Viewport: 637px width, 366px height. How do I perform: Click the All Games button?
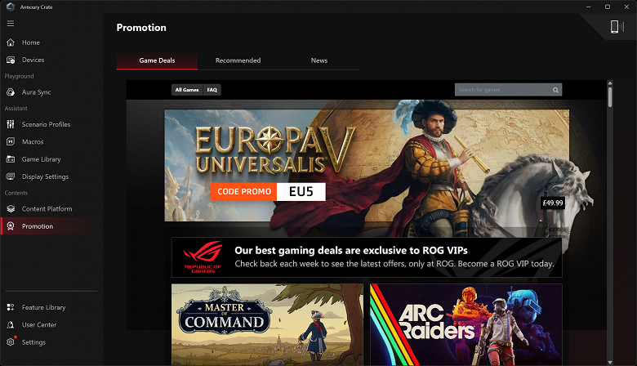click(x=187, y=90)
